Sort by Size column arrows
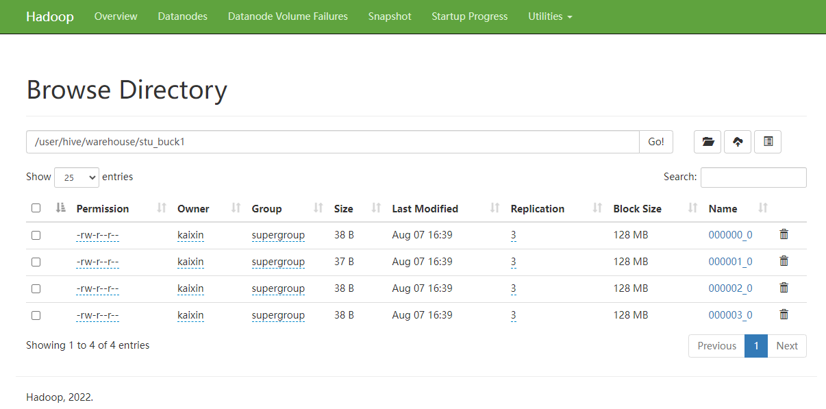 pos(376,208)
